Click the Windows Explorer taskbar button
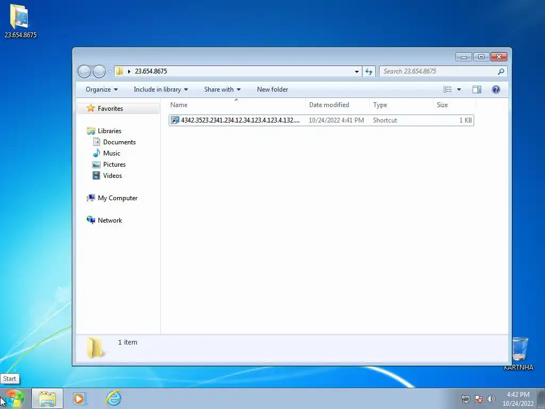 [47, 398]
